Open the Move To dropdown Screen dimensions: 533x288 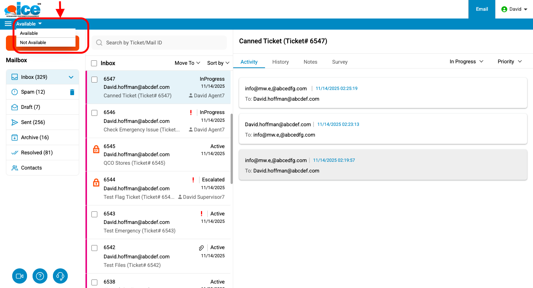pos(187,63)
